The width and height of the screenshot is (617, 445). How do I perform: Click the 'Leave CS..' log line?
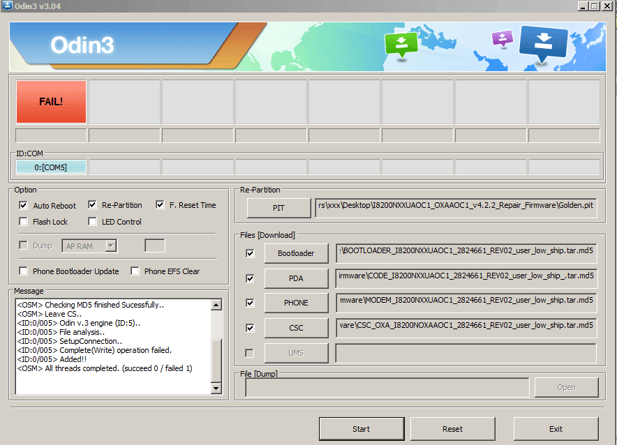[49, 314]
